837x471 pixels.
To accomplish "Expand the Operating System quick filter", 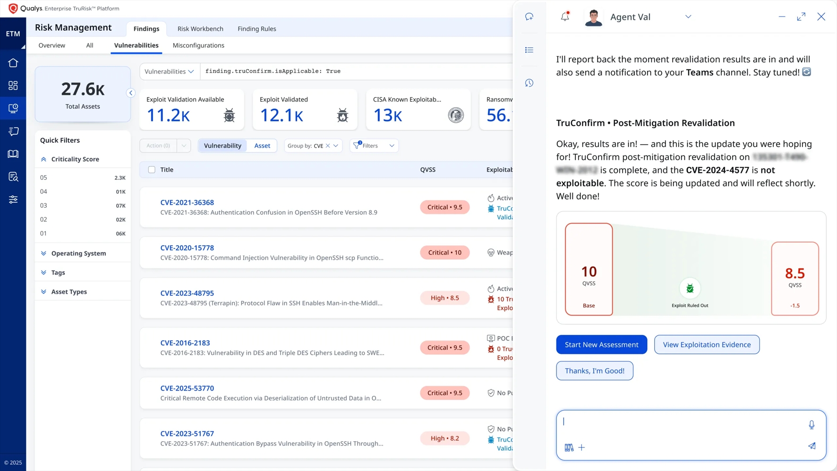I will 78,253.
